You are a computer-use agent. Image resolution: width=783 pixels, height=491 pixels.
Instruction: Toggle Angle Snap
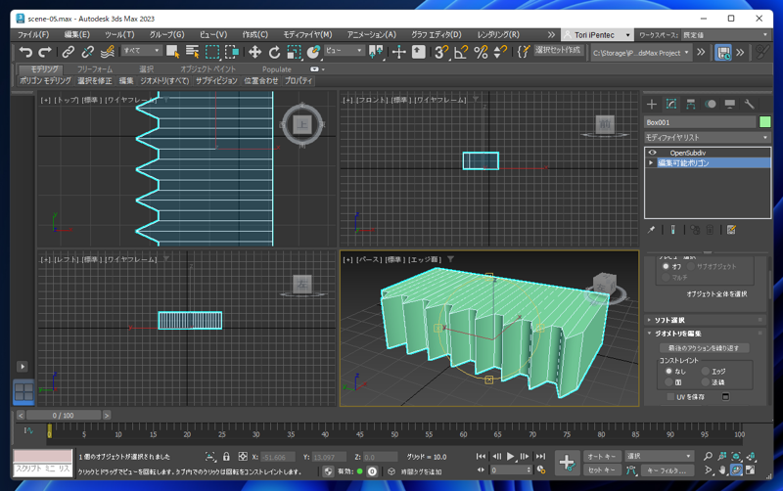(461, 52)
